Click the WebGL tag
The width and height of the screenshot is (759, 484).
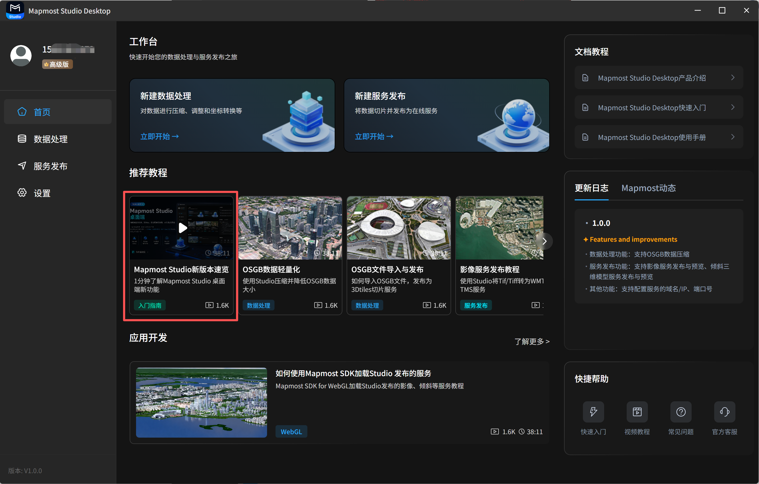click(x=291, y=431)
